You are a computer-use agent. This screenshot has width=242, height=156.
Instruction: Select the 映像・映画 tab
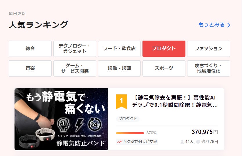coord(119,68)
